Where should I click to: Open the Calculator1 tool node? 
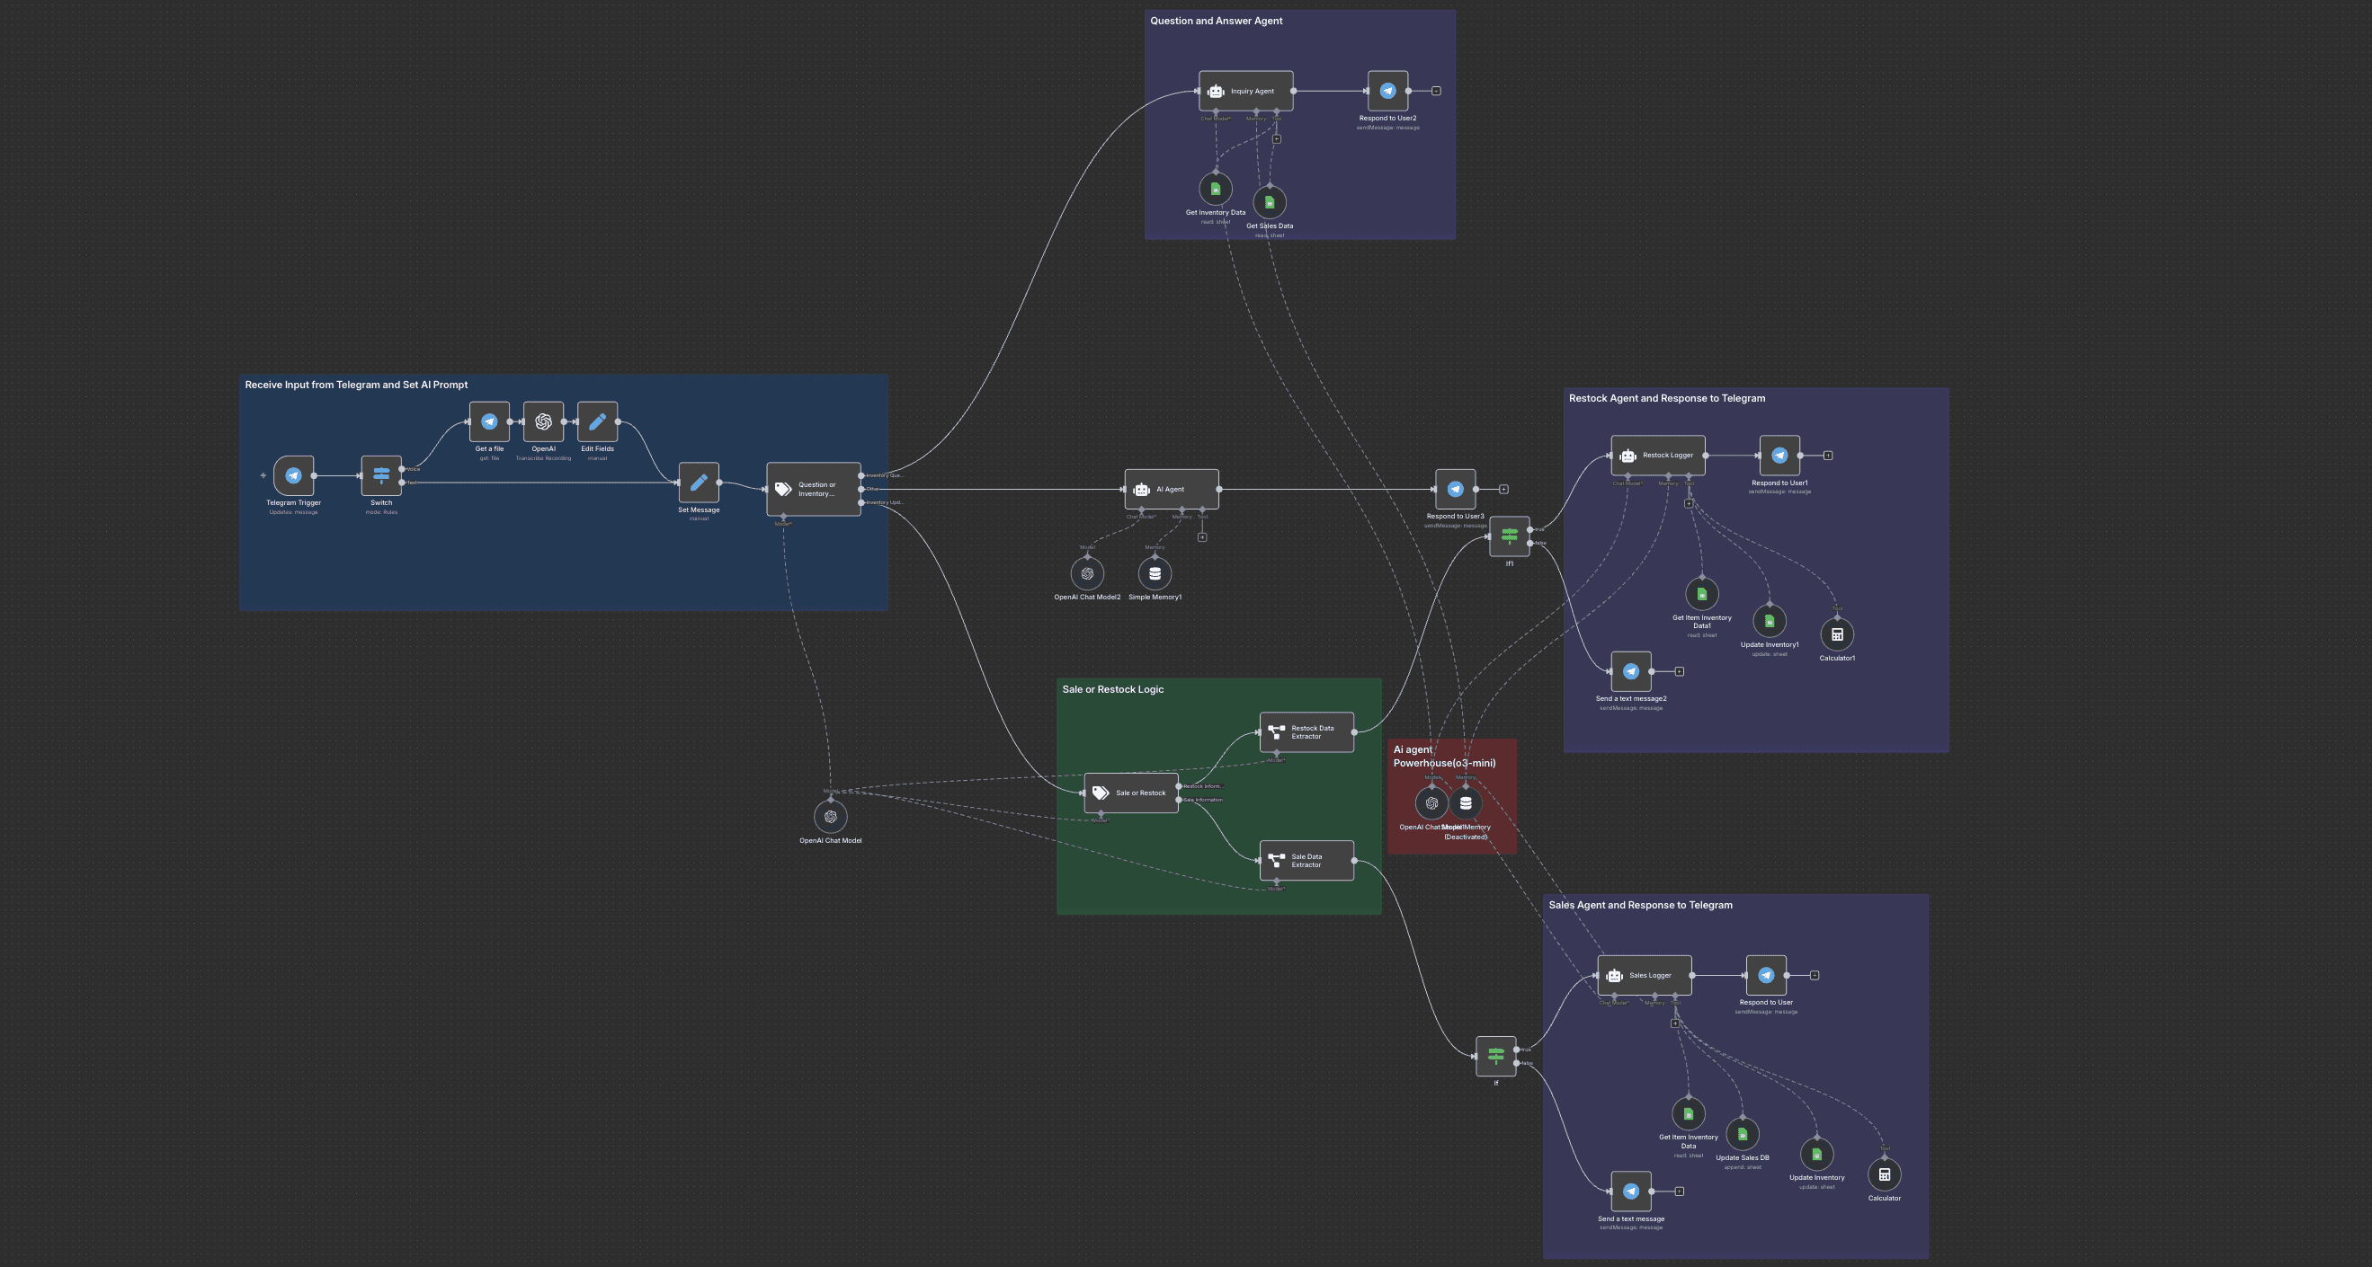point(1836,634)
